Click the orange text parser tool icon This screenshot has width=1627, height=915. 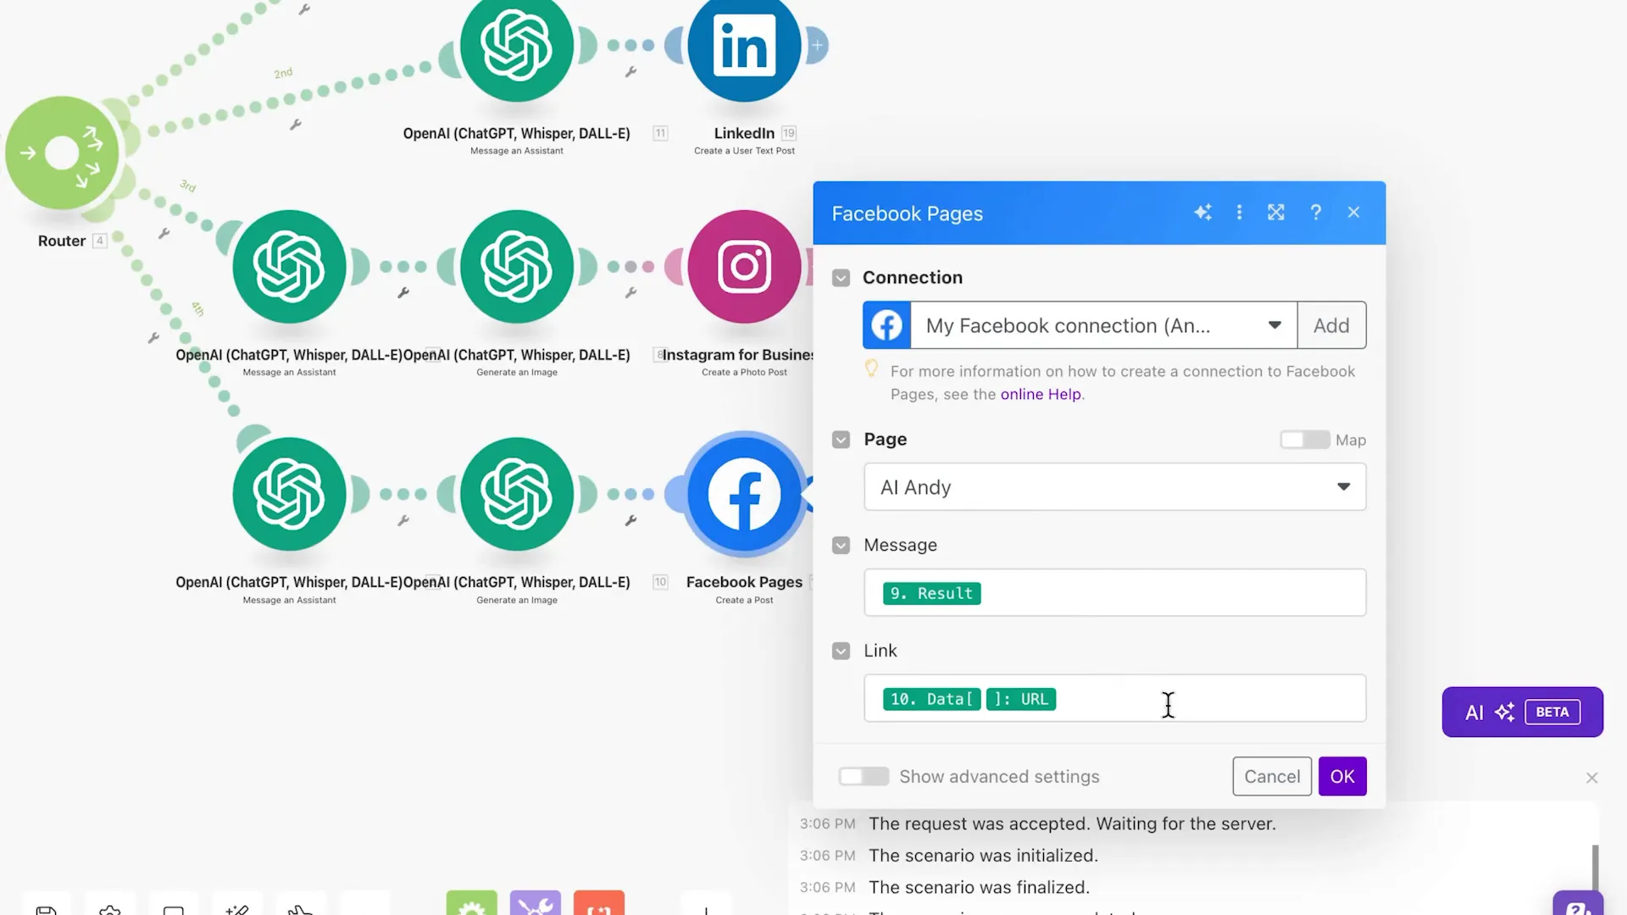[x=599, y=903]
